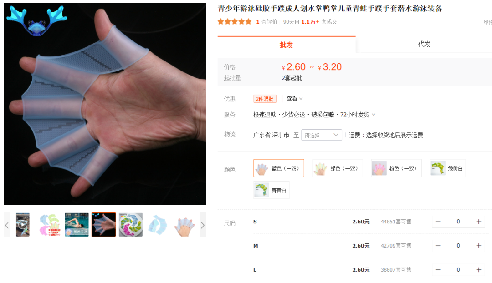
Task: Show previous gallery thumbnails arrow
Action: (x=7, y=225)
